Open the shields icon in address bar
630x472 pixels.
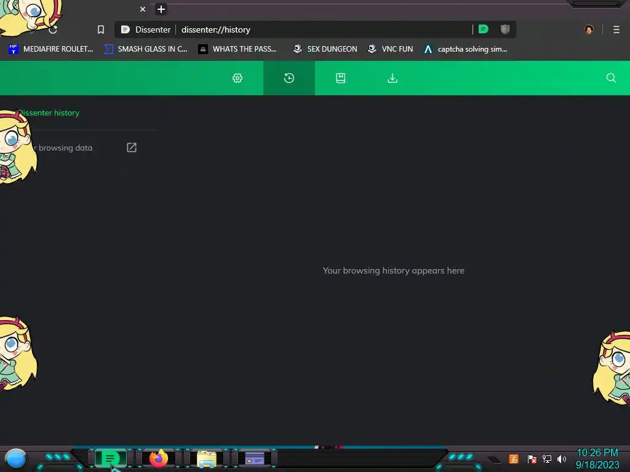pos(505,29)
